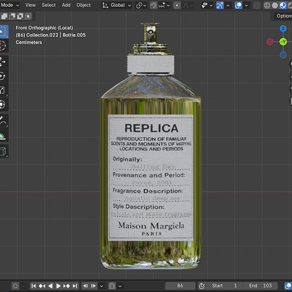Toggle viewport overlays button
292x292 pixels.
(238, 5)
